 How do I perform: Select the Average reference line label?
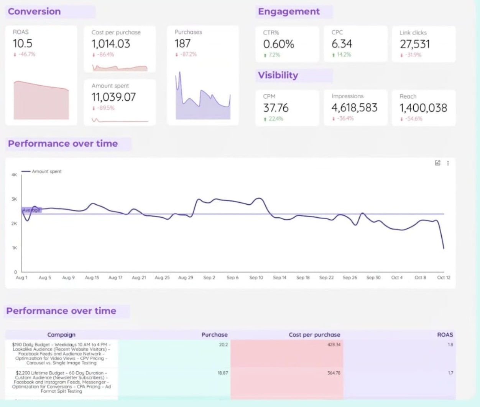coord(31,210)
